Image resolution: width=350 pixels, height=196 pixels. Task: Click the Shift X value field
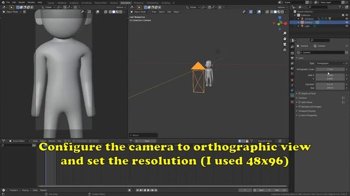tap(330, 75)
